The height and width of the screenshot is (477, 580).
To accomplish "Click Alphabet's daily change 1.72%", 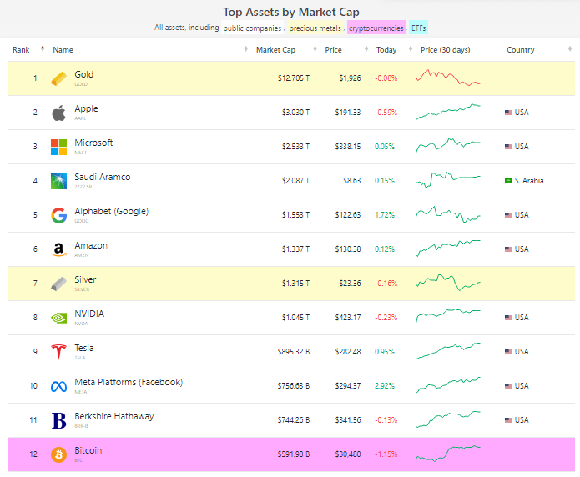I will pyautogui.click(x=385, y=215).
